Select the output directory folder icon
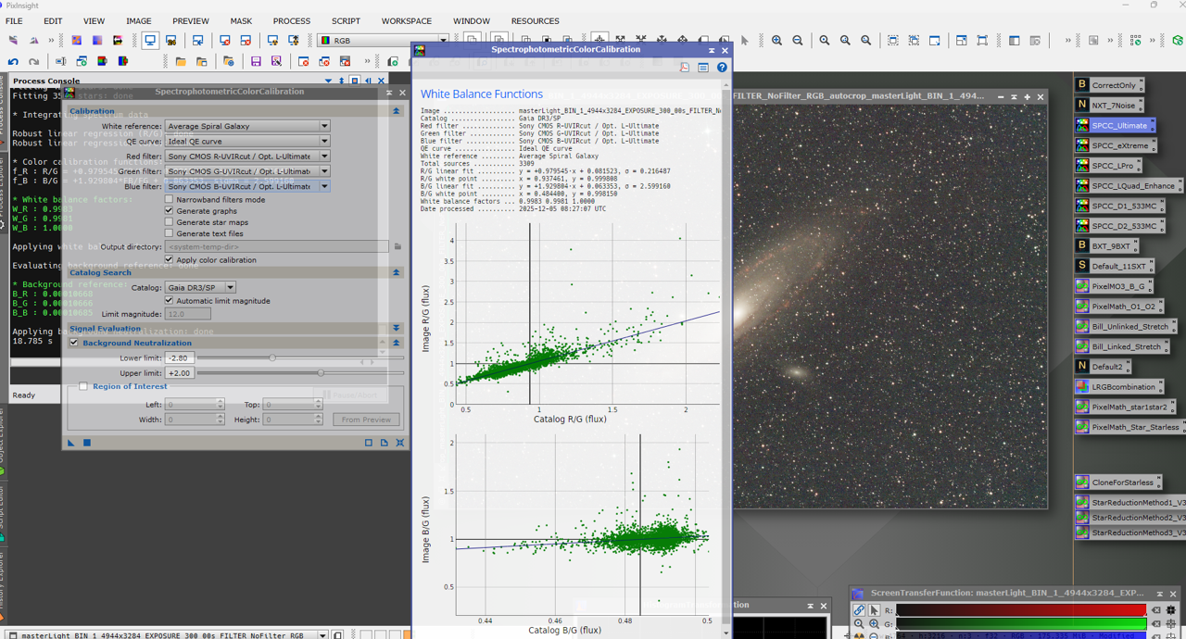The width and height of the screenshot is (1186, 639). point(397,247)
